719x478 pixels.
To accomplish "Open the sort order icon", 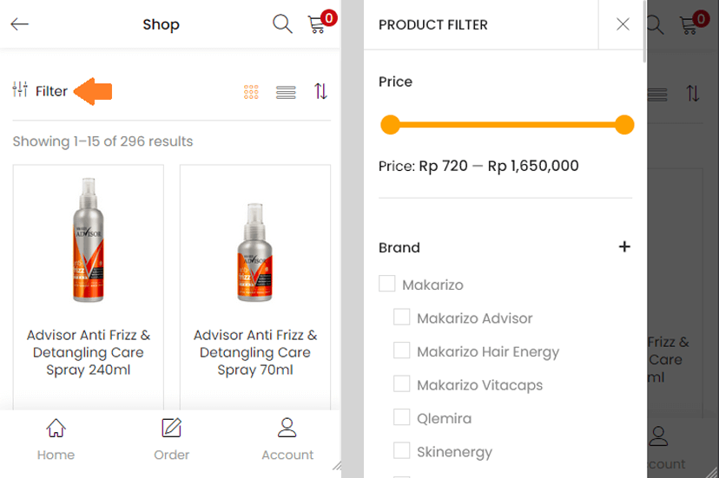I will [x=321, y=92].
